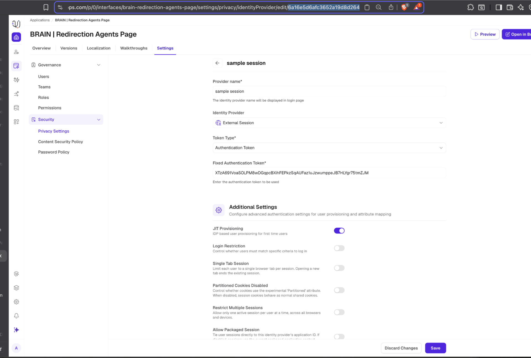The width and height of the screenshot is (531, 358).
Task: Open the Walkthroughs tab
Action: (x=134, y=48)
